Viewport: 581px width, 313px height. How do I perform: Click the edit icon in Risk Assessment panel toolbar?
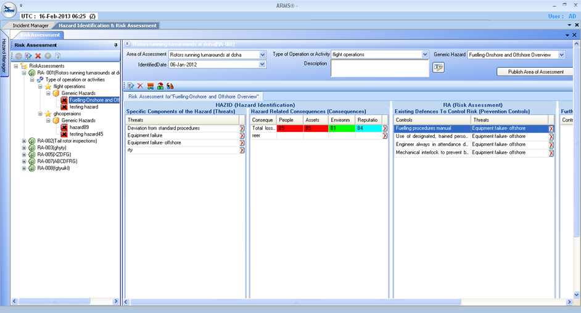(28, 56)
